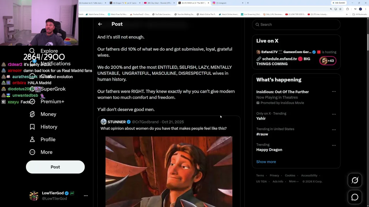The image size is (369, 207).
Task: Open Chat in the X sidebar
Action: tap(41, 76)
